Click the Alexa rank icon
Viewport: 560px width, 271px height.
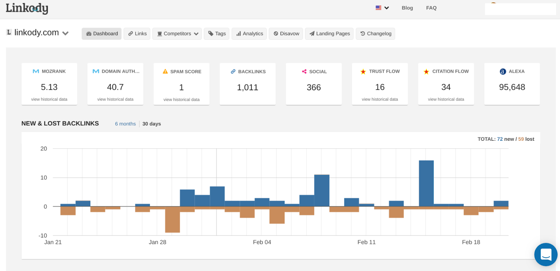pos(503,72)
